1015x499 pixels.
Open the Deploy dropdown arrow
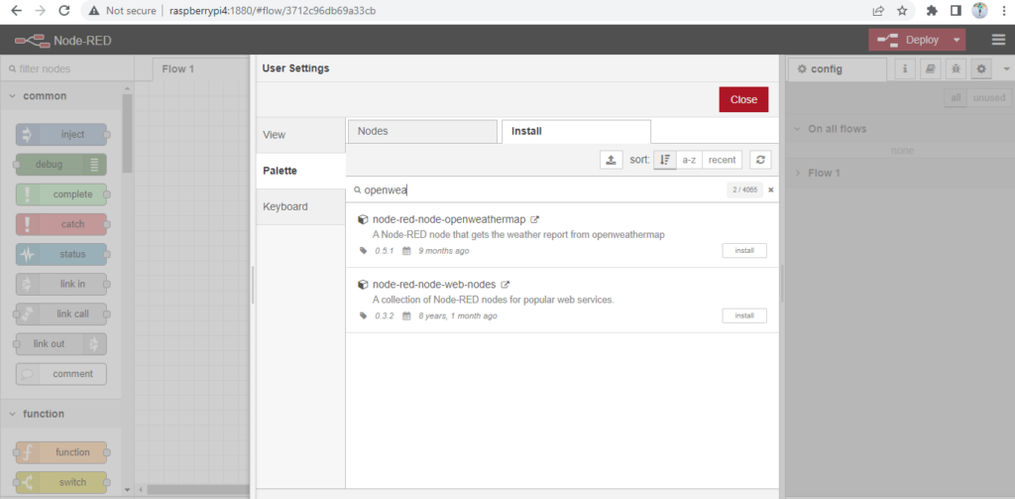tap(957, 41)
